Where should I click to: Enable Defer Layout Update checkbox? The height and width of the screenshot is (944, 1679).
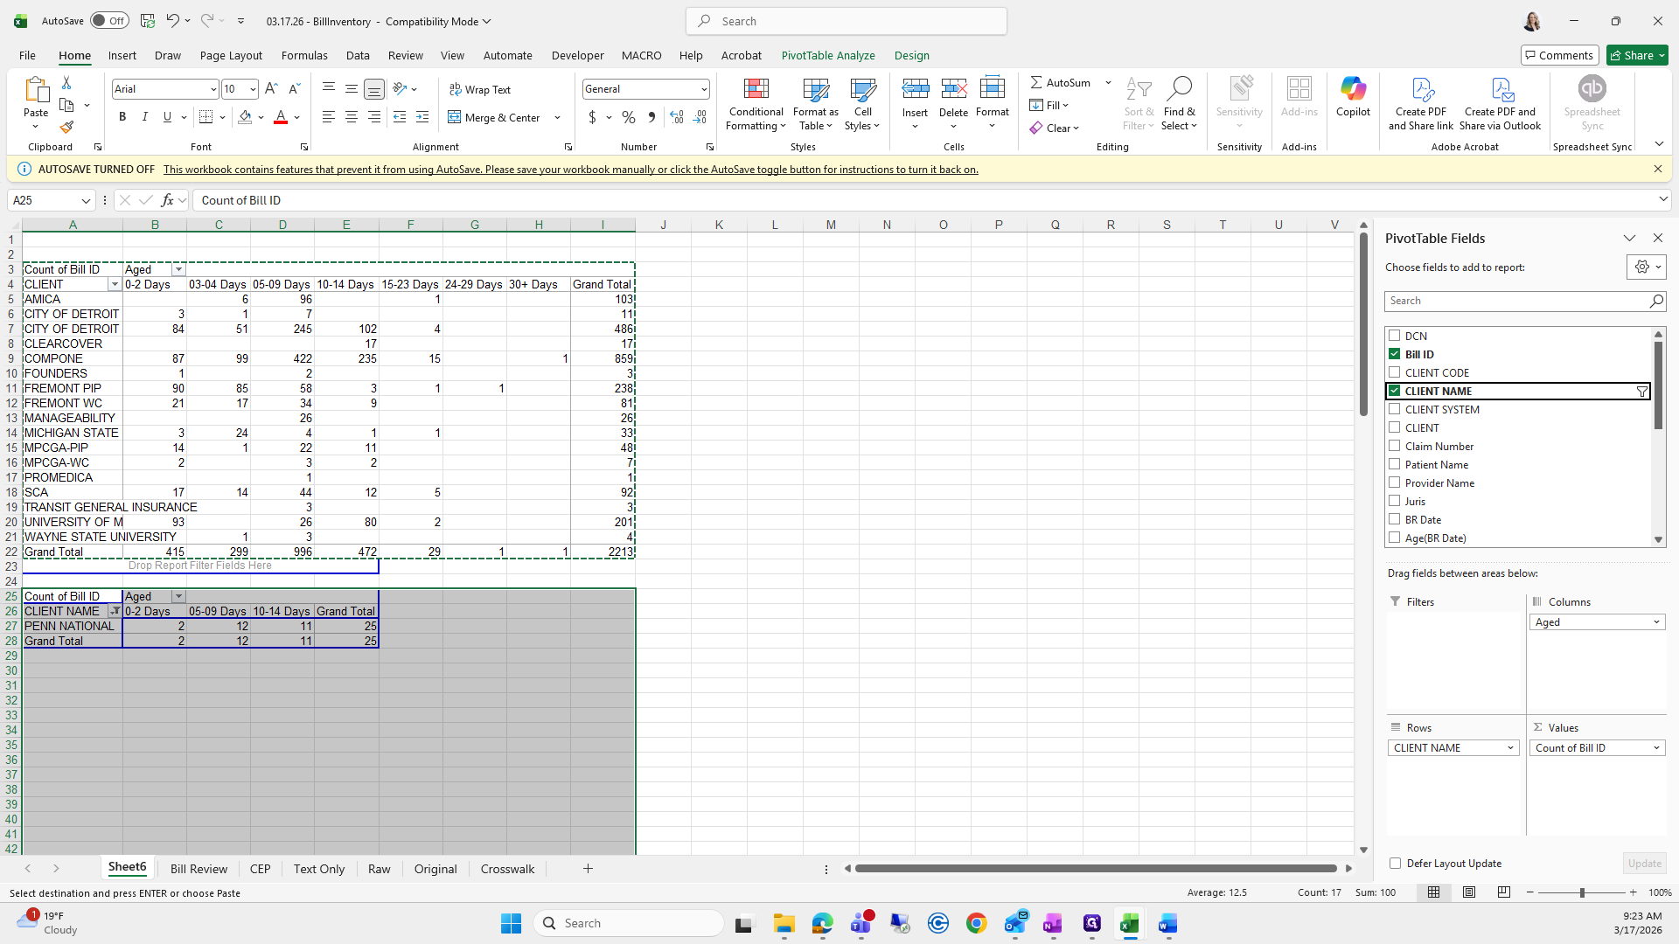point(1395,864)
